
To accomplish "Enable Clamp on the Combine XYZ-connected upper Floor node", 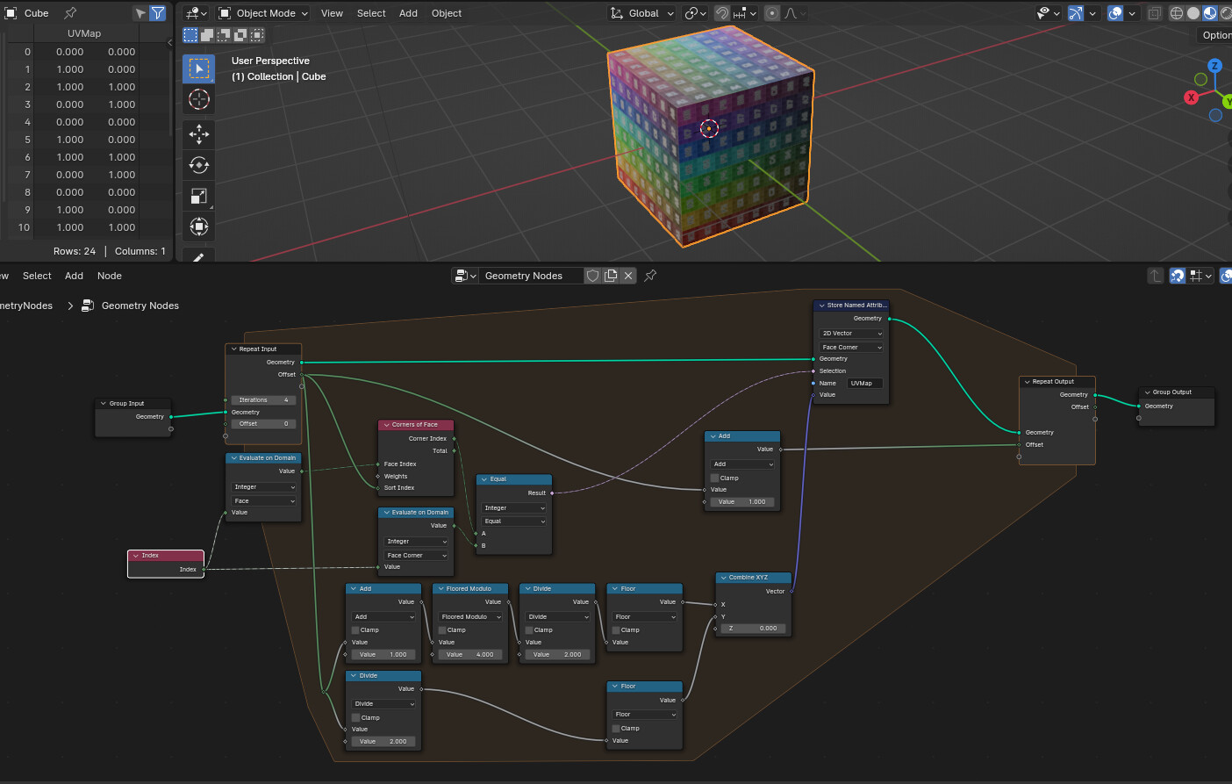I will pos(616,630).
